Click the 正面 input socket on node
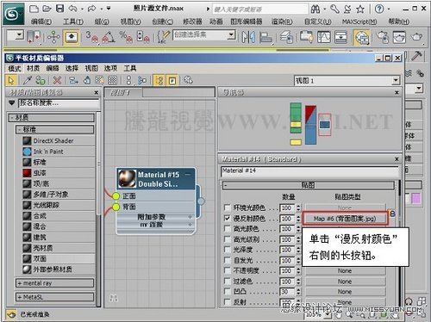Viewport: 431px width, 322px height. 116,196
